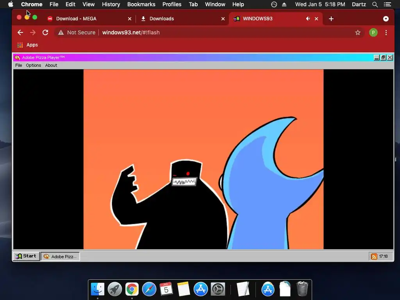This screenshot has height=300, width=400.
Task: Open Adobe Pizza Player File menu
Action: [x=19, y=65]
